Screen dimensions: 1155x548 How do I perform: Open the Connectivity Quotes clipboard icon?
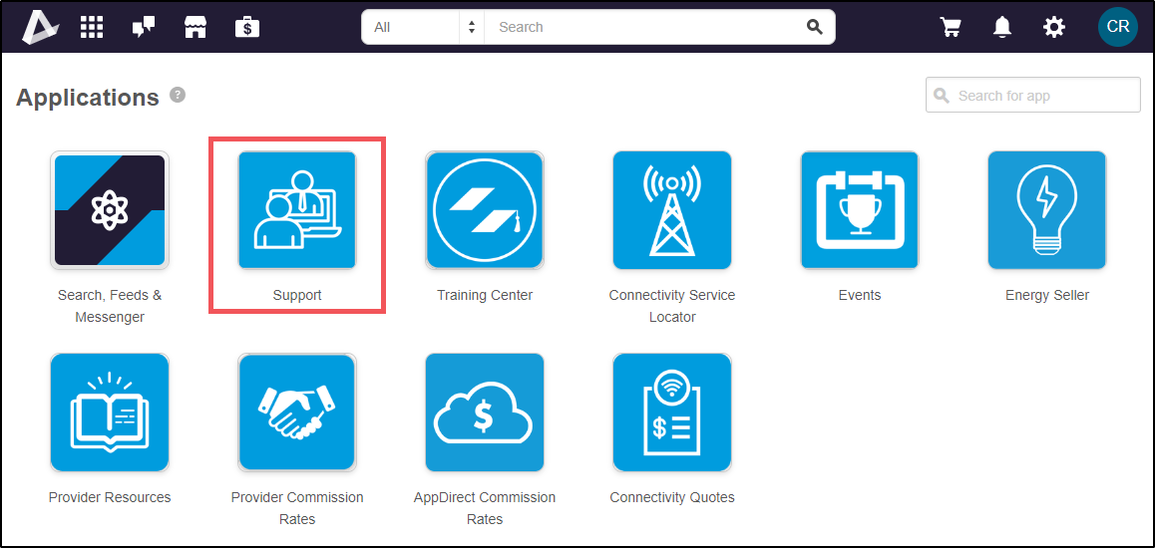click(672, 412)
